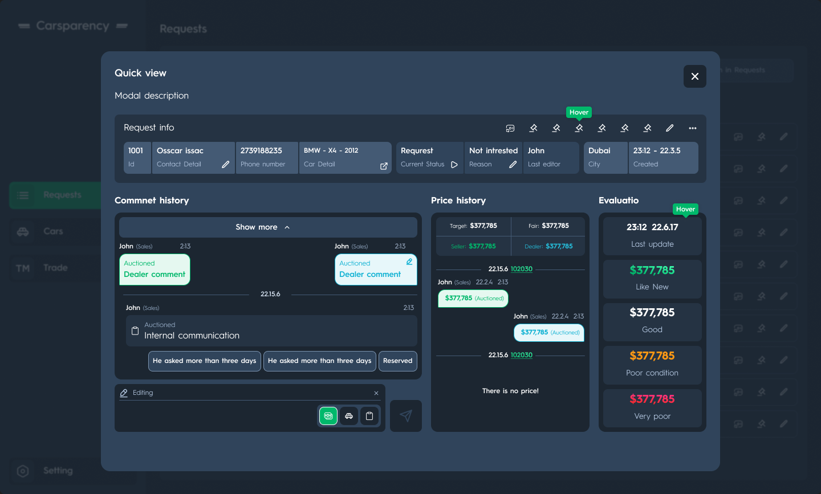Screen dimensions: 821x494
Task: Toggle the green cash comment type button
Action: point(328,416)
